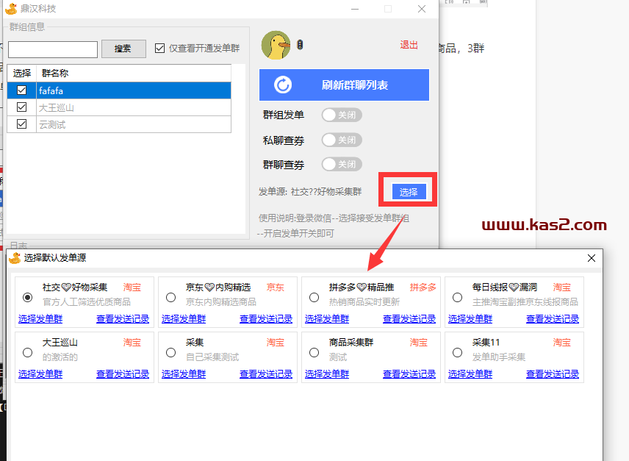Viewport: 629px width, 461px height.
Task: Open 查看发送记录 under 京东内购精选
Action: click(266, 319)
